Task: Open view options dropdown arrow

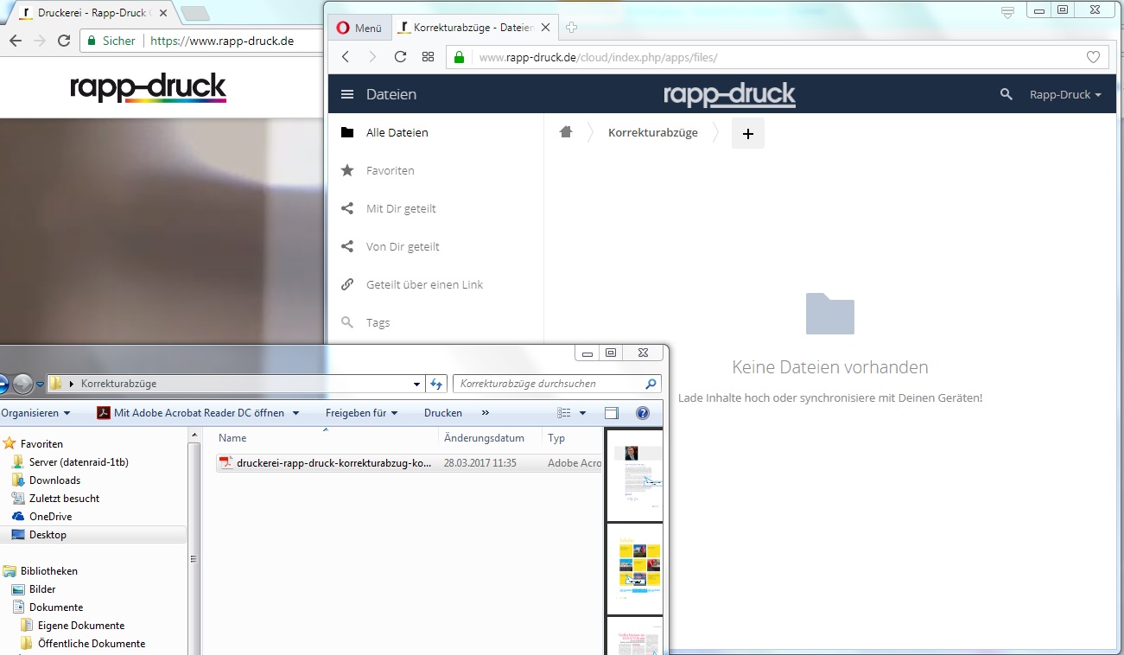Action: coord(582,413)
